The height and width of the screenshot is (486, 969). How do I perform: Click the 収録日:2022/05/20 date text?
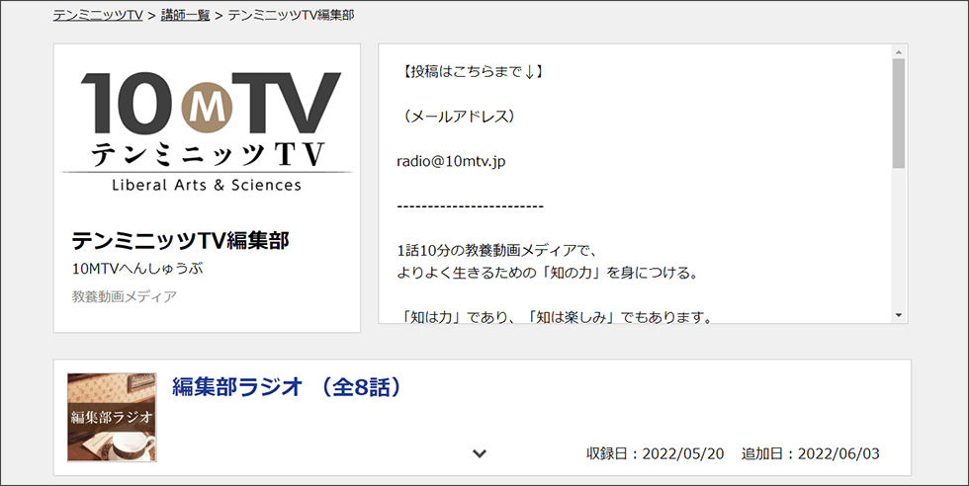[x=655, y=453]
